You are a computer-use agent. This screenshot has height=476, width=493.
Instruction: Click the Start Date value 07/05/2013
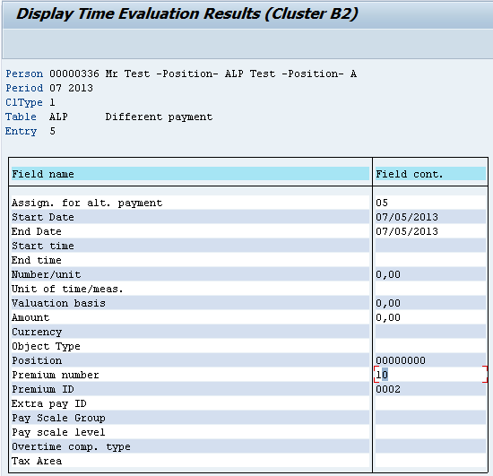click(407, 217)
